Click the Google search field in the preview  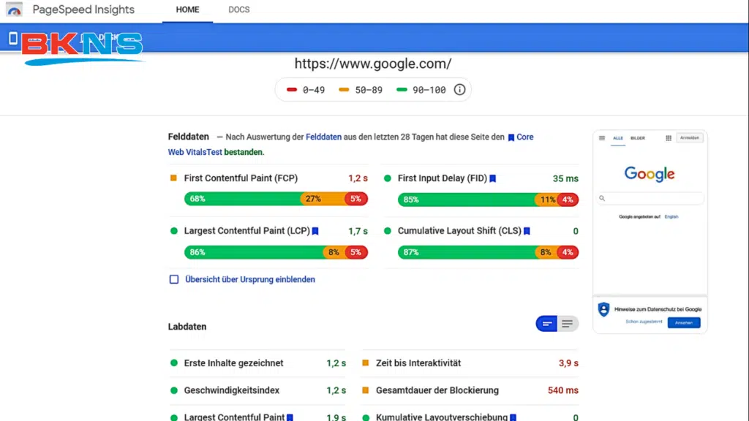650,198
